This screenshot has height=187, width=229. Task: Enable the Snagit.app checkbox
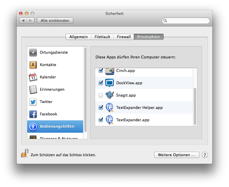[x=101, y=95]
